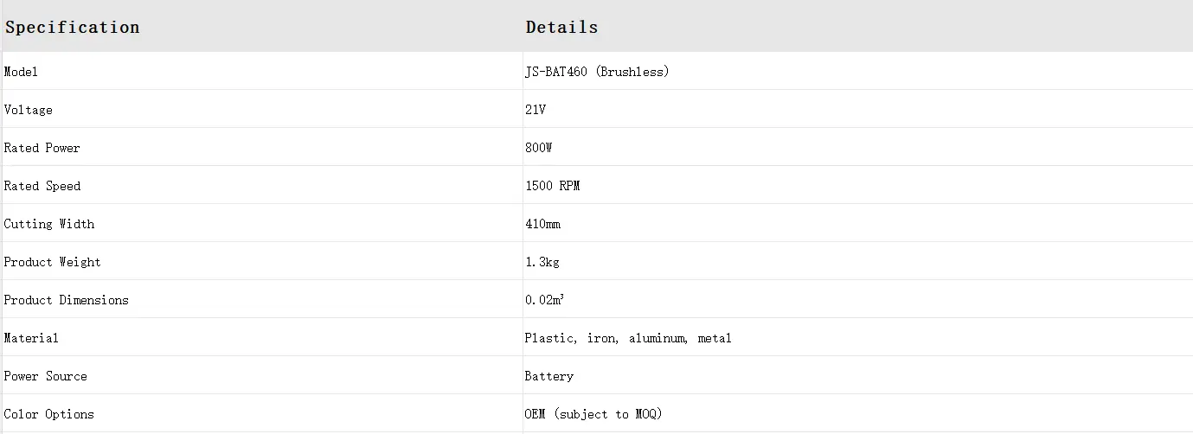This screenshot has width=1193, height=434.
Task: Click the 1.3kg weight value
Action: pos(542,262)
